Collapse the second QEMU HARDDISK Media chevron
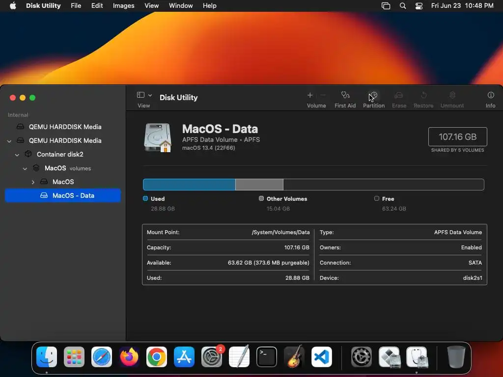 point(9,141)
